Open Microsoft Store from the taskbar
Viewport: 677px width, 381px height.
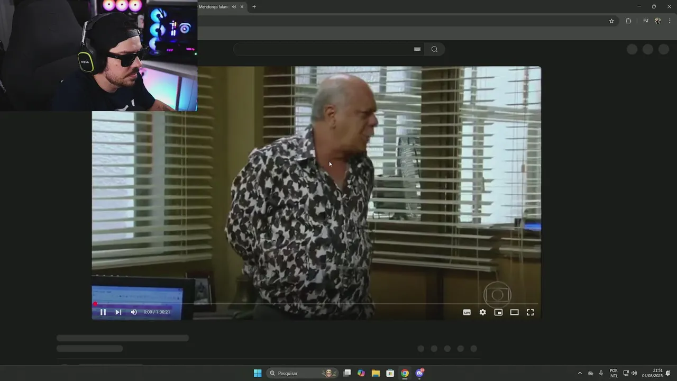390,373
